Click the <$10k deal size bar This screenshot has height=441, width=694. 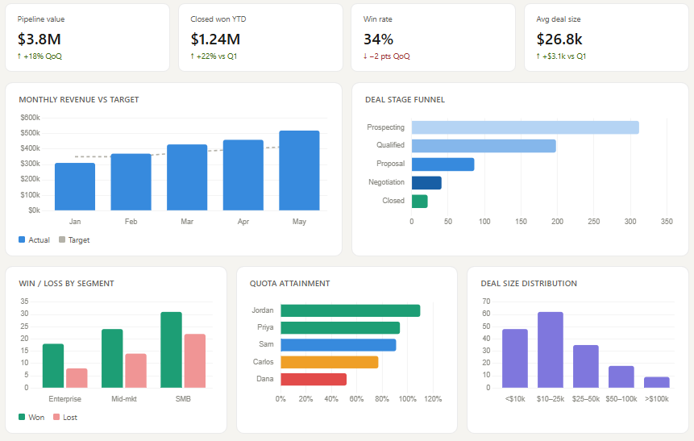[x=515, y=358]
